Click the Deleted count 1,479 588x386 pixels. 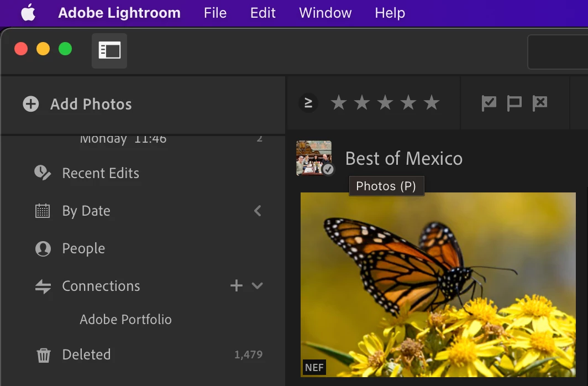(x=249, y=354)
